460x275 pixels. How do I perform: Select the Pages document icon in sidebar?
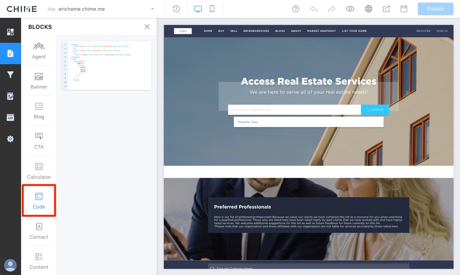[10, 54]
